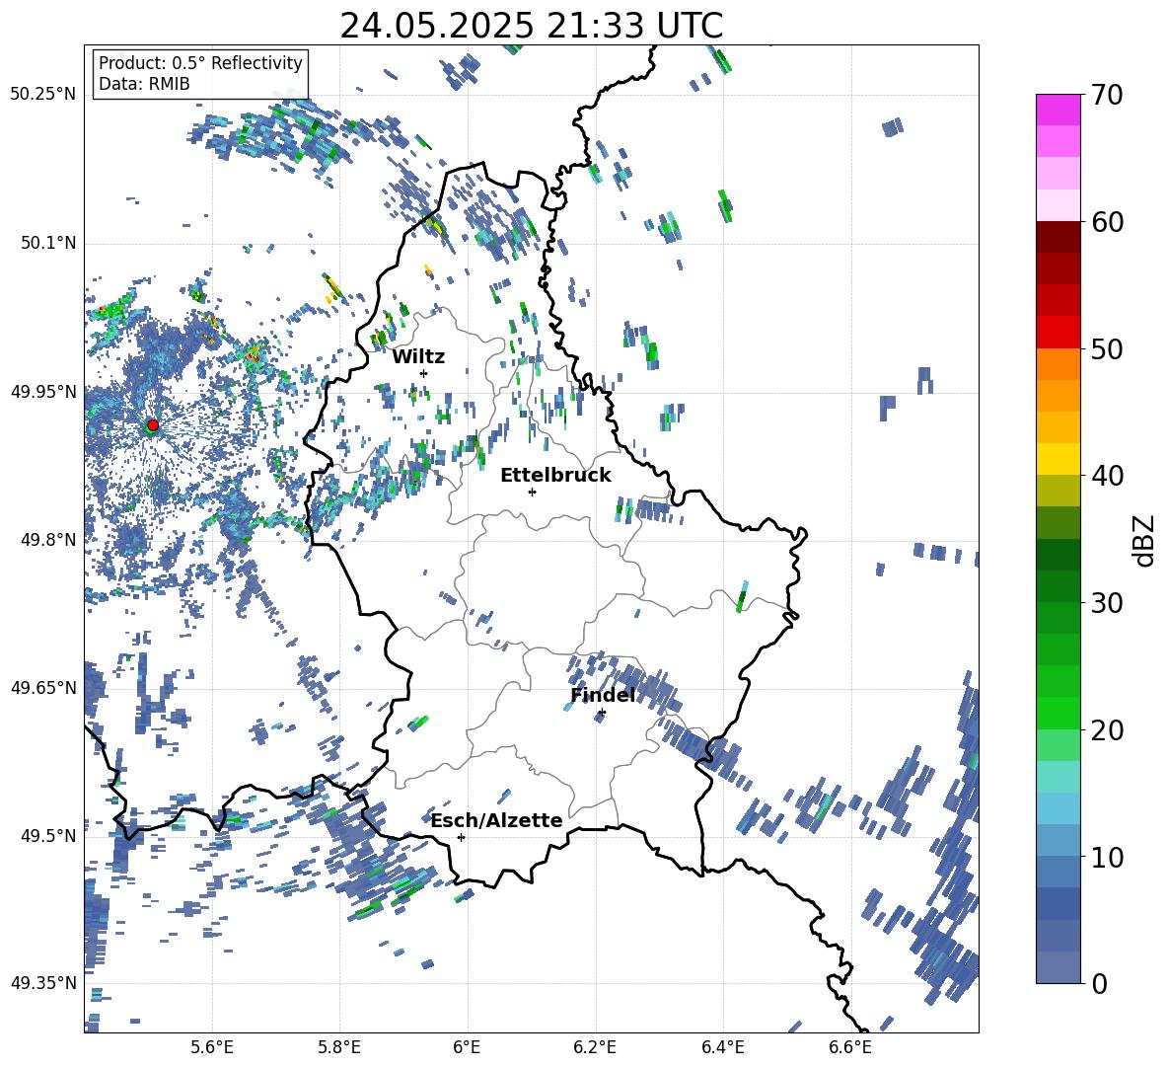Click the Findel station label
The height and width of the screenshot is (1067, 1168).
tap(603, 695)
